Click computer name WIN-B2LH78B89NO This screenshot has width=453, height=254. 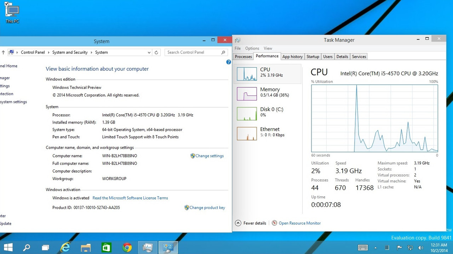coord(120,156)
